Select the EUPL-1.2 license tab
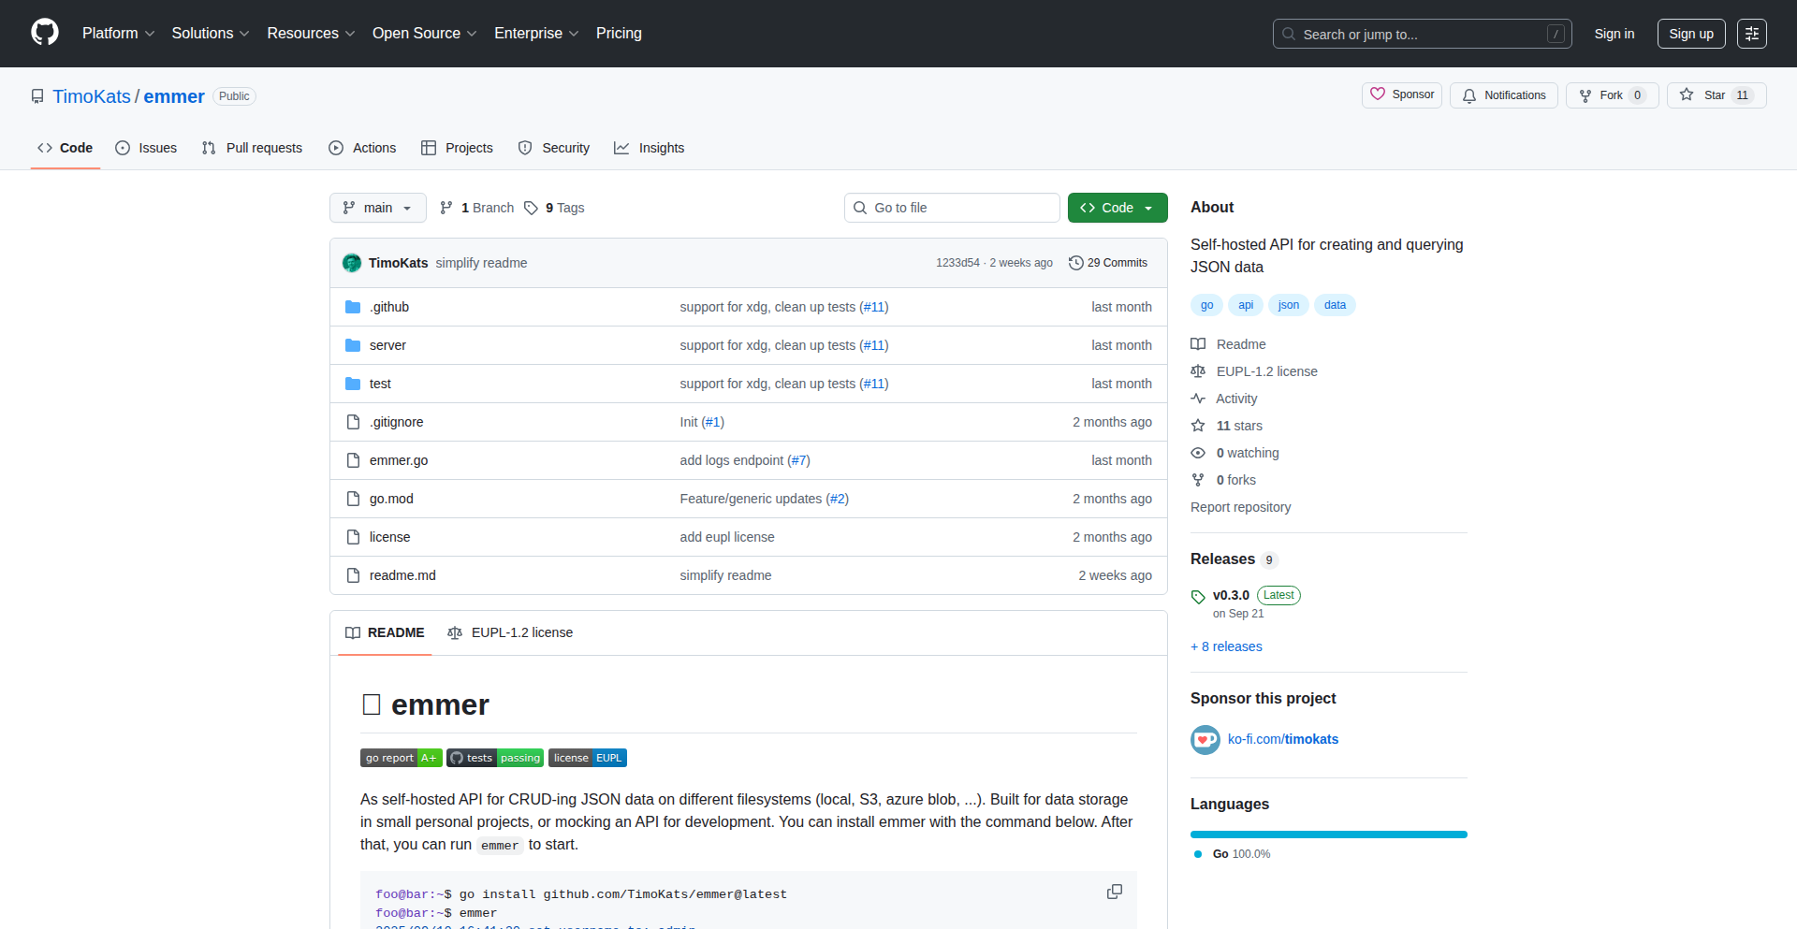The image size is (1797, 929). pyautogui.click(x=510, y=633)
